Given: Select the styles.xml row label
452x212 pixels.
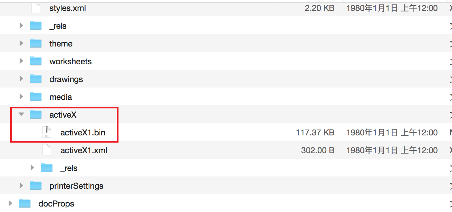Looking at the screenshot, I should click(x=67, y=8).
